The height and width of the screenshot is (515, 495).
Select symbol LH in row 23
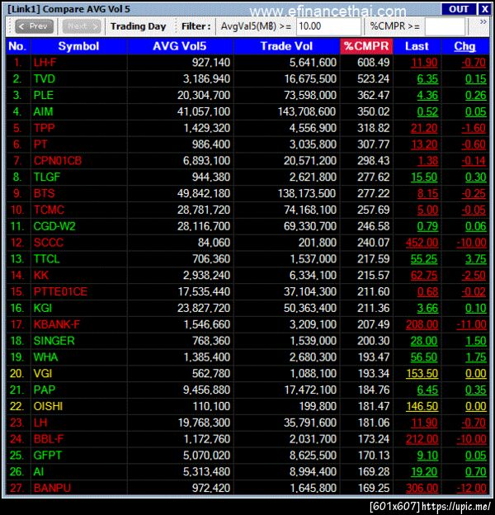(40, 423)
